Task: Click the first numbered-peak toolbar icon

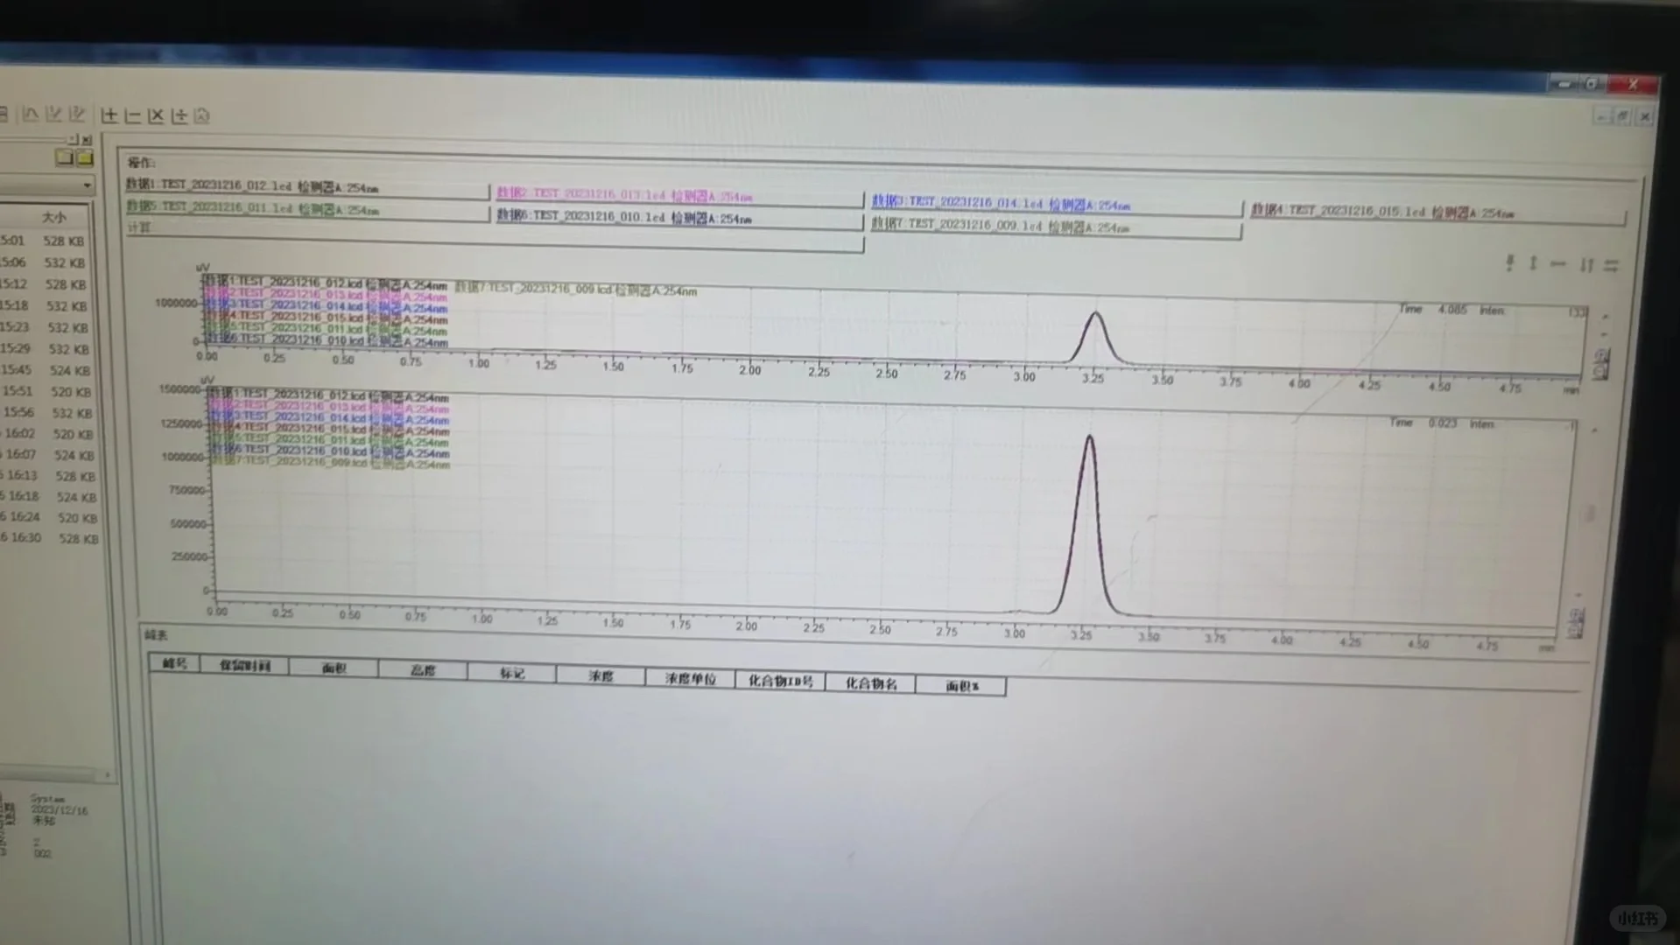Action: pos(53,114)
